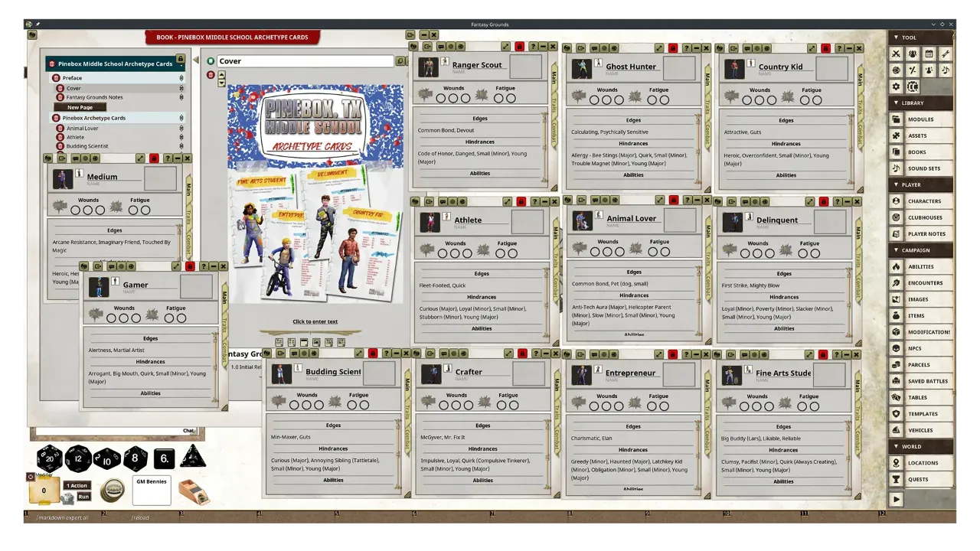Move Cover block down with arrow

222,82
